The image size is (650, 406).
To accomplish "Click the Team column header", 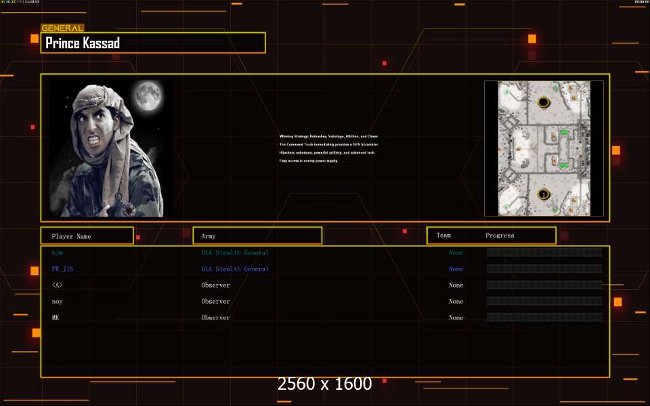I will pos(444,235).
